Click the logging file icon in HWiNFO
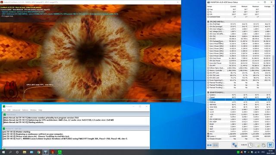276x155 pixels. (257, 145)
